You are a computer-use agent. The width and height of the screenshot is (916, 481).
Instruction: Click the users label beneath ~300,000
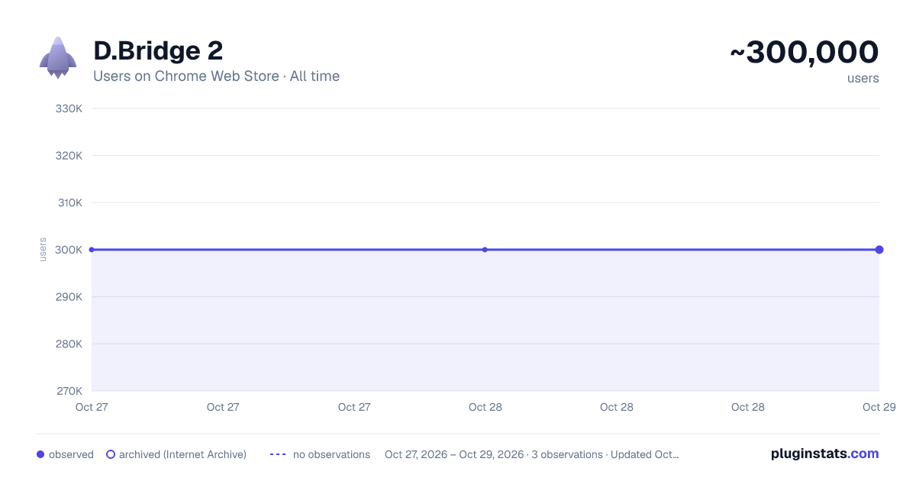click(863, 78)
